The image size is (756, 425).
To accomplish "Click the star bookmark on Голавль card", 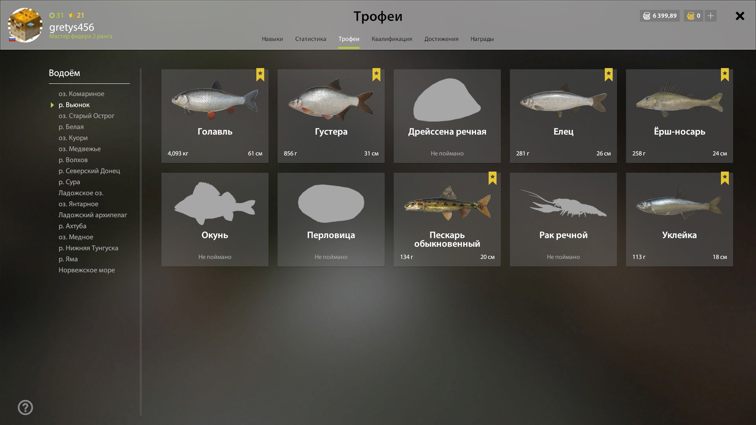I will (260, 74).
